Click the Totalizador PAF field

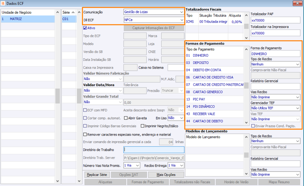tap(275, 20)
